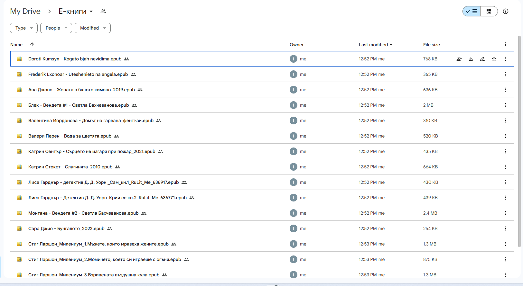Download the Doroti Kumsyn epub file
This screenshot has height=286, width=523.
pos(471,59)
